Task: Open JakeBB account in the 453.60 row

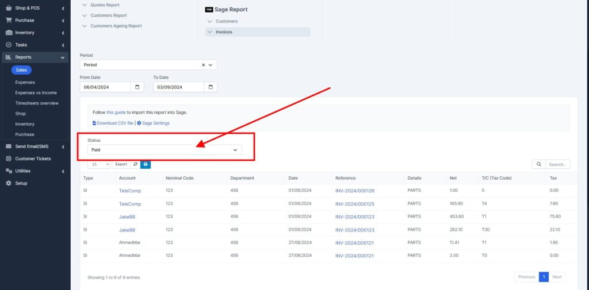Action: click(127, 217)
